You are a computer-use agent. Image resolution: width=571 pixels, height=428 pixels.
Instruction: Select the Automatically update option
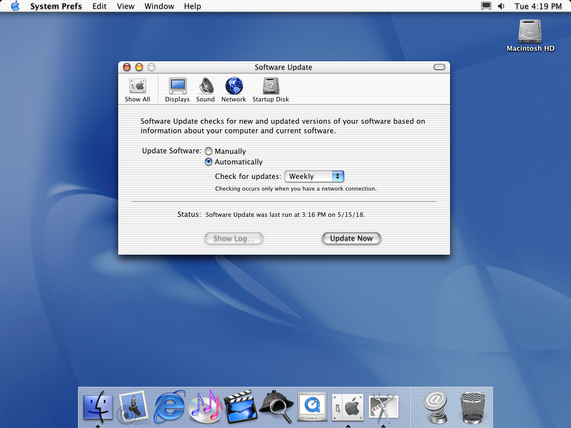pyautogui.click(x=209, y=162)
